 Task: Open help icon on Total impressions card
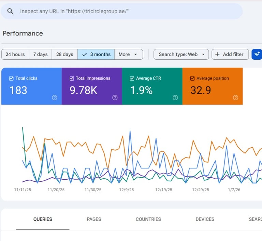pos(115,97)
